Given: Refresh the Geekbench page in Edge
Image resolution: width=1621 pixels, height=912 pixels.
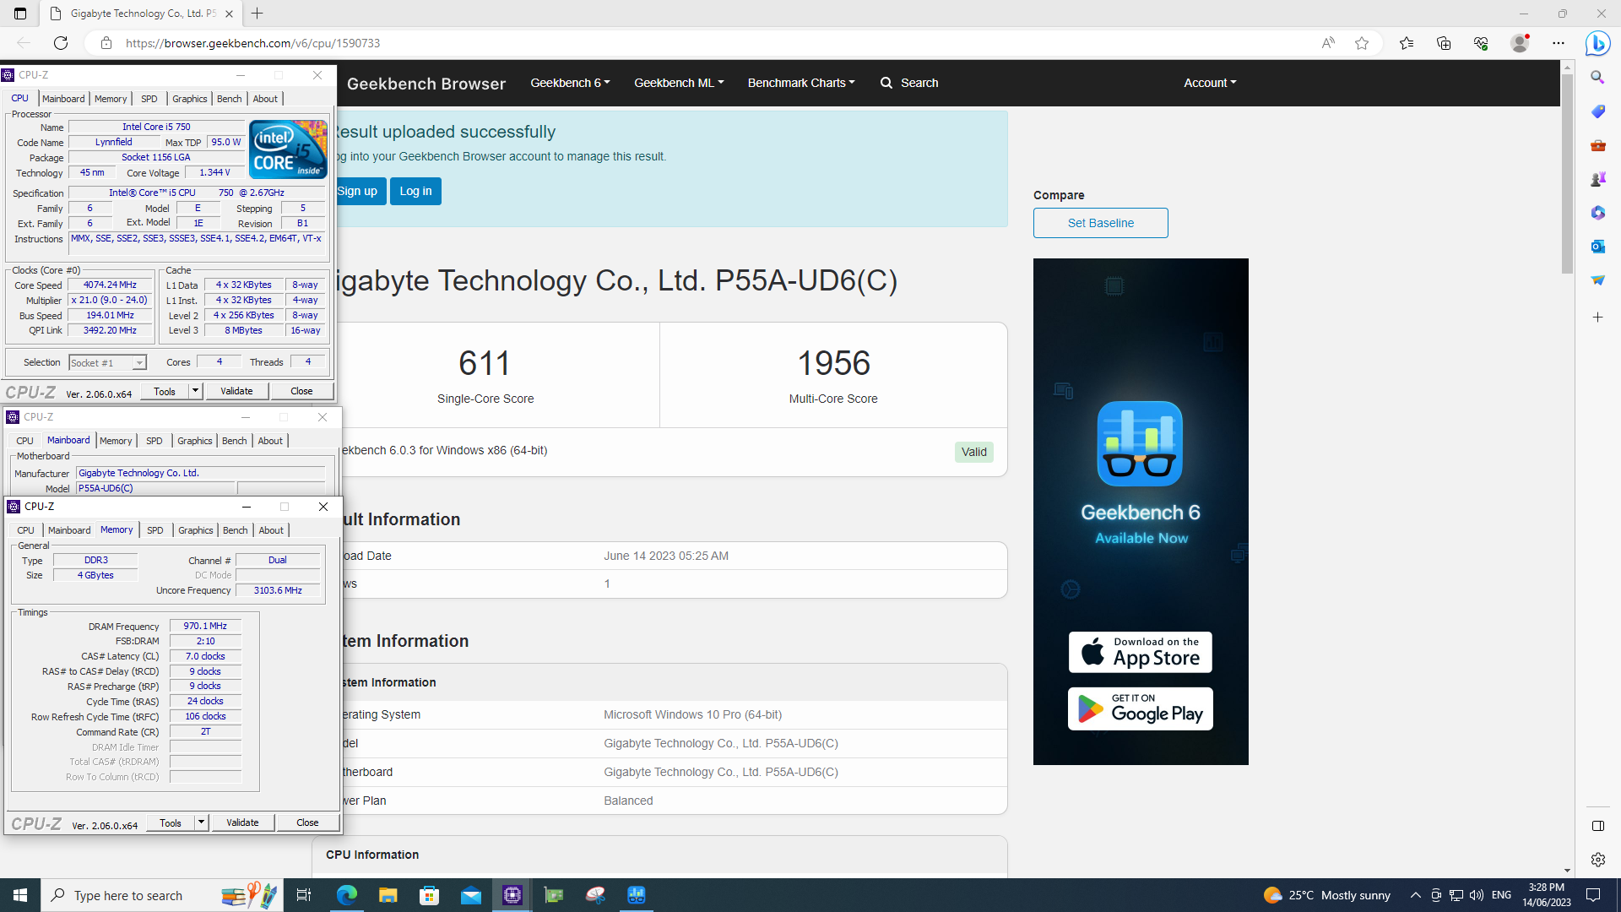Looking at the screenshot, I should point(61,43).
